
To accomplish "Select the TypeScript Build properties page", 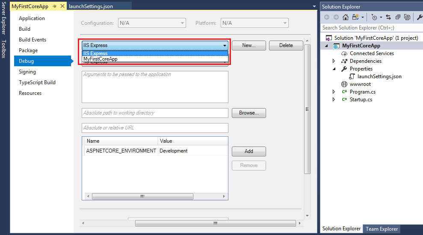I will point(37,82).
